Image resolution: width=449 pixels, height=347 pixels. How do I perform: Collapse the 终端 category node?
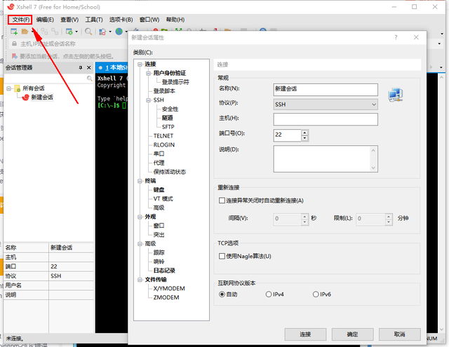point(140,181)
